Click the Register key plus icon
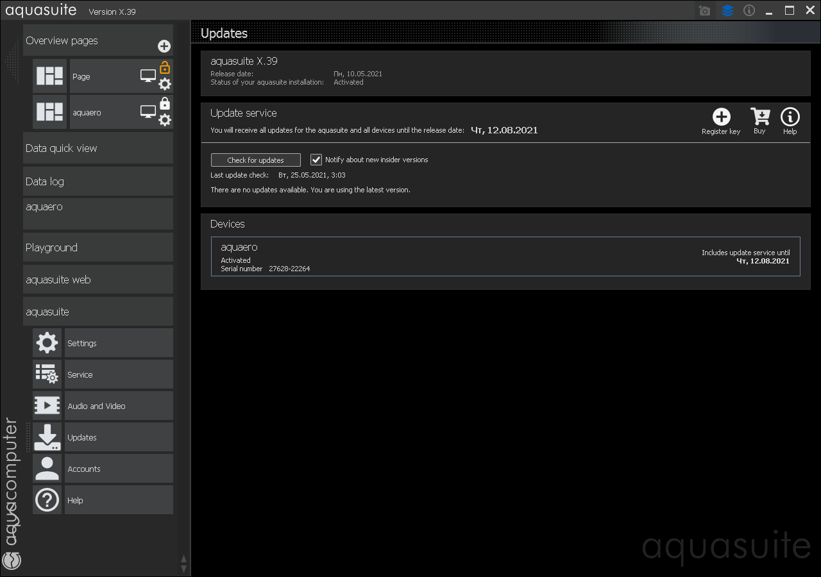Image resolution: width=821 pixels, height=577 pixels. coord(722,117)
